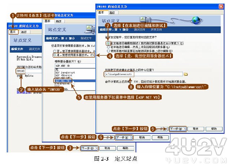Click 帮助 button in the front dialog
The height and width of the screenshot is (165, 231).
pos(214,129)
